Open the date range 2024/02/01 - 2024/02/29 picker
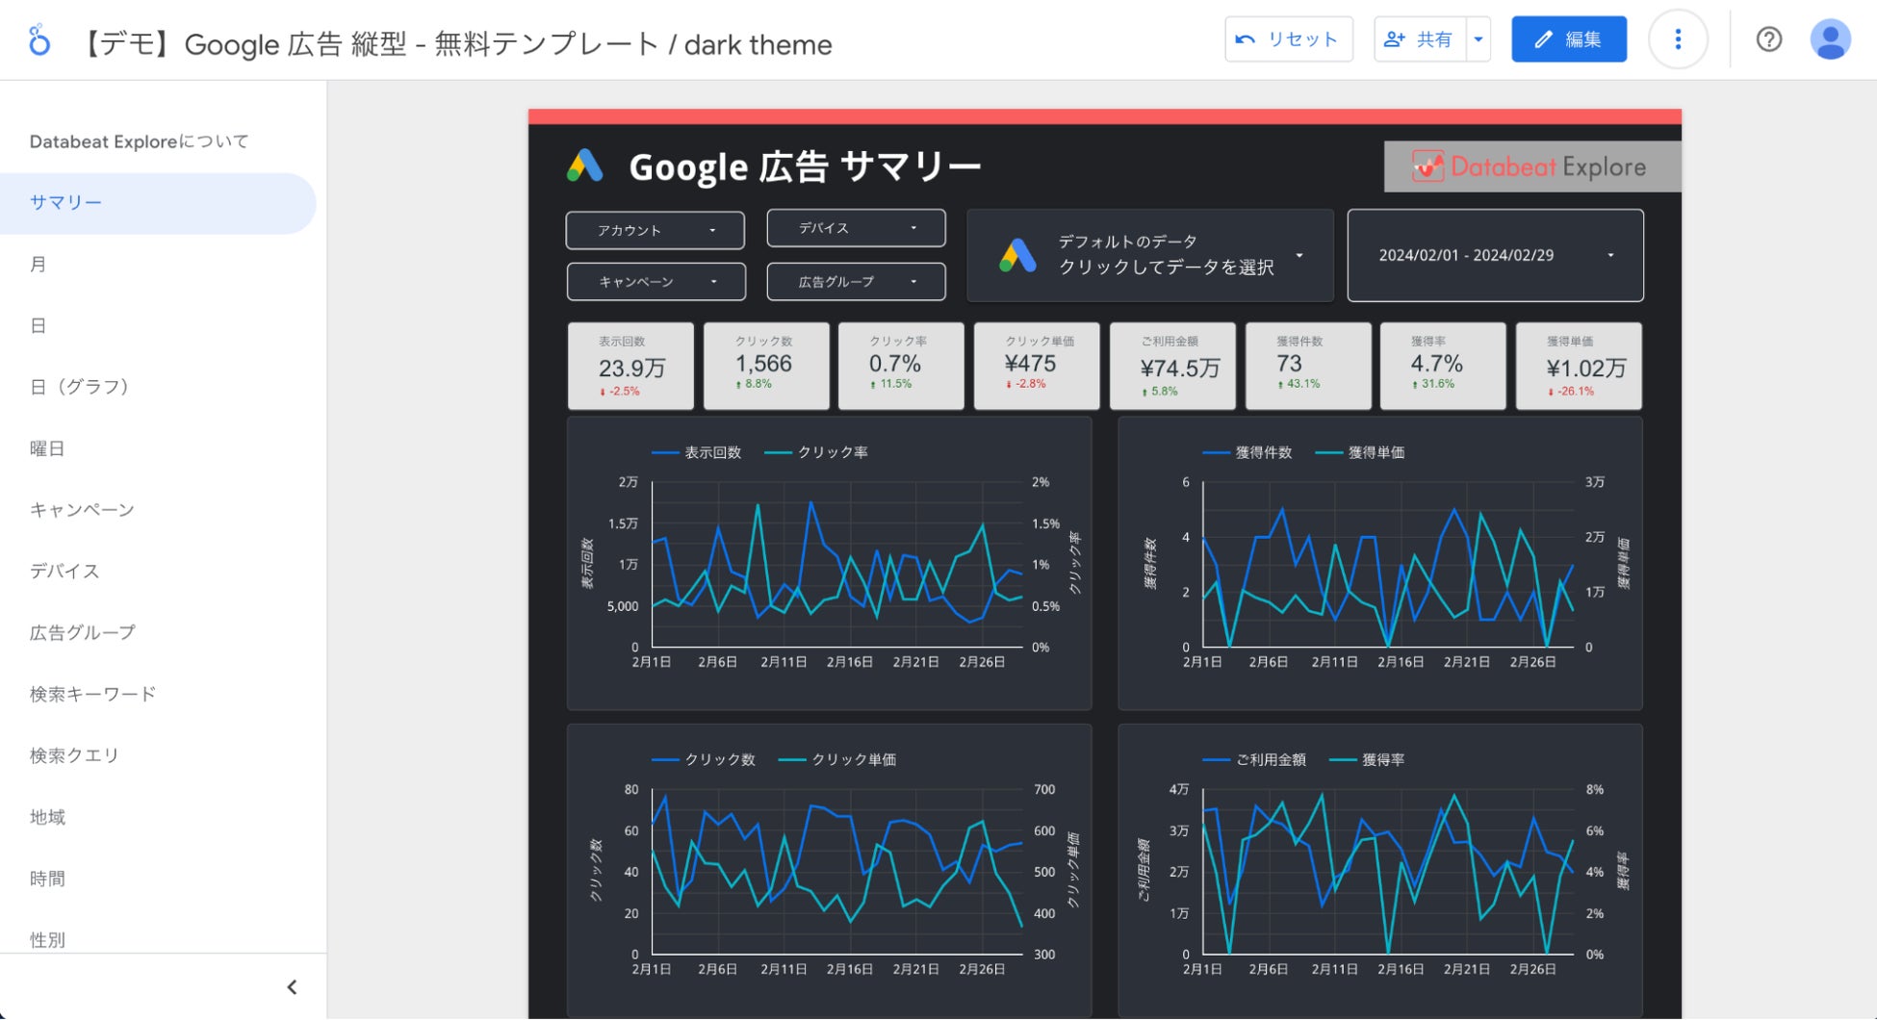This screenshot has width=1877, height=1020. [x=1495, y=255]
